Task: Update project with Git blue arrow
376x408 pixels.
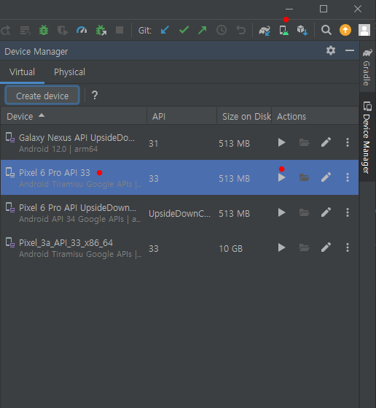Action: [165, 30]
